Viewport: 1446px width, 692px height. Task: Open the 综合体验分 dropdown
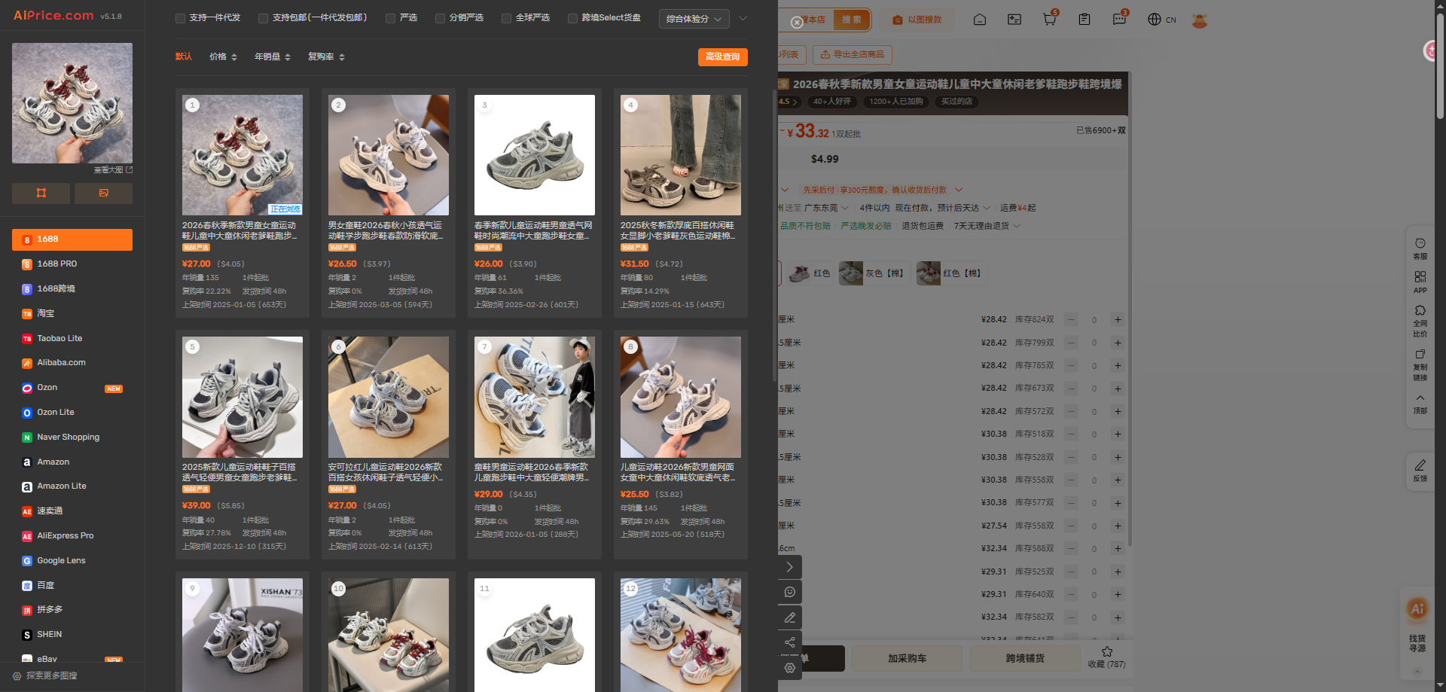pyautogui.click(x=694, y=19)
